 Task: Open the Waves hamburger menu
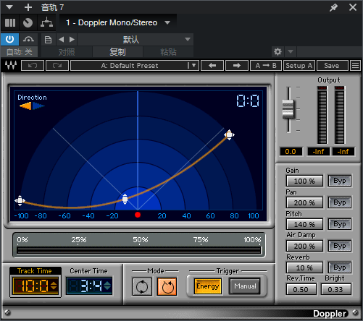click(x=355, y=65)
